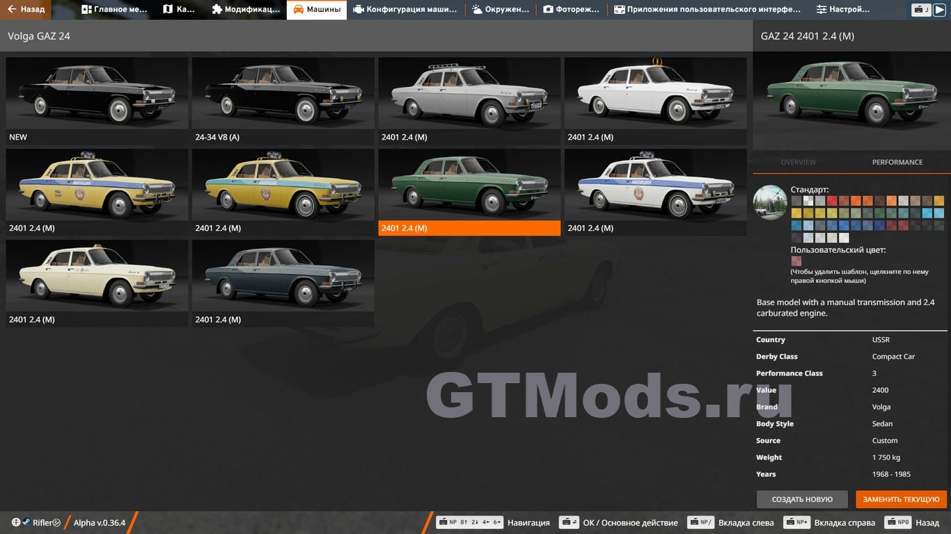This screenshot has height=534, width=951.
Task: Click the Body Style value Sedan
Action: [882, 423]
